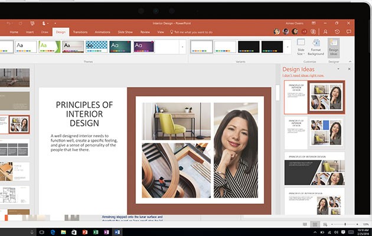Open the View ribbon tab
This screenshot has height=236, width=372.
click(161, 32)
